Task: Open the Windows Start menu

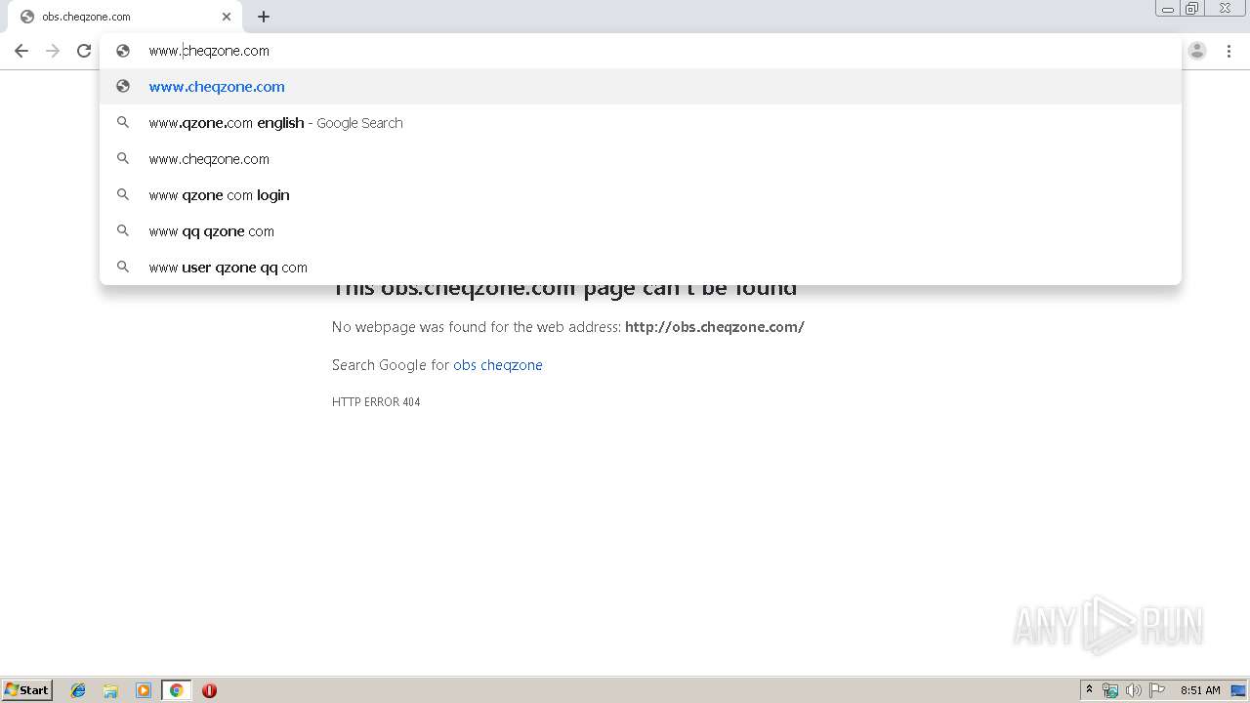Action: pyautogui.click(x=27, y=690)
